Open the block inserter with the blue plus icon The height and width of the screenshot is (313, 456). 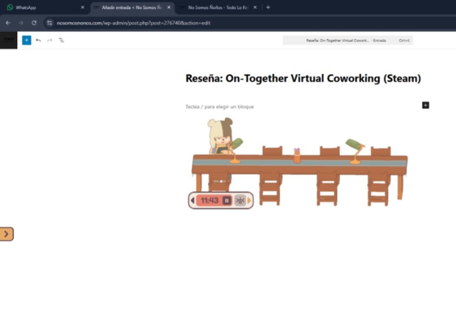pos(26,40)
